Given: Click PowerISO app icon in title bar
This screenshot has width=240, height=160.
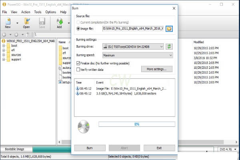Looking at the screenshot, I should 4,4.
